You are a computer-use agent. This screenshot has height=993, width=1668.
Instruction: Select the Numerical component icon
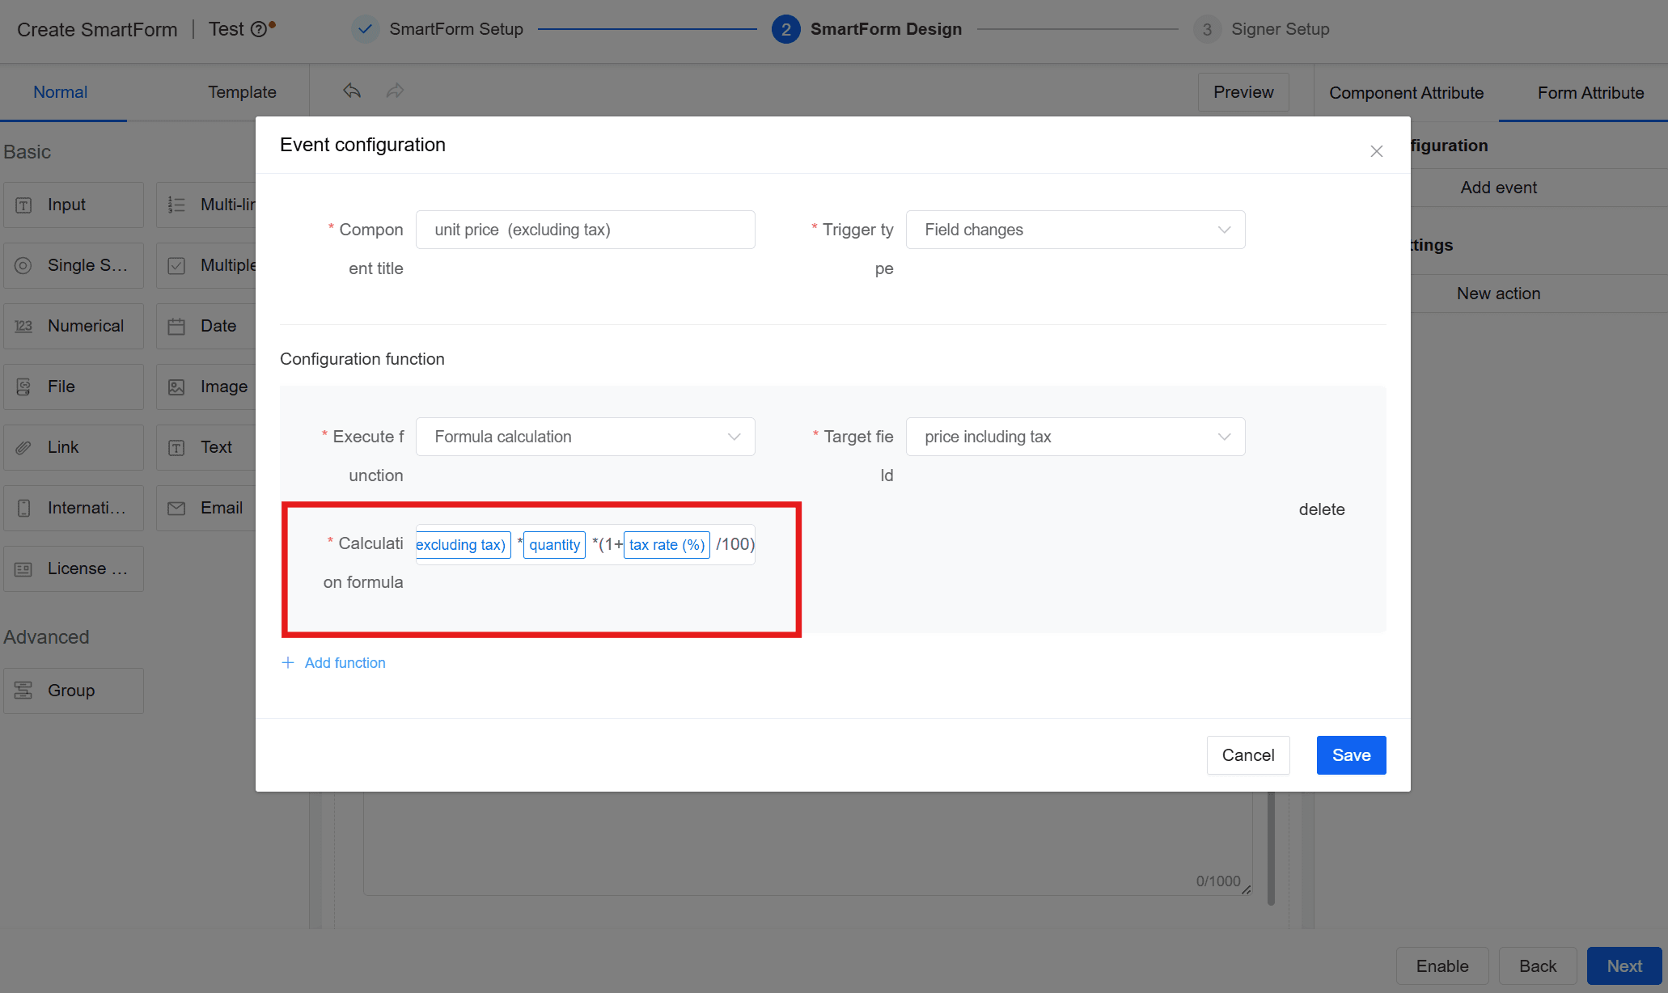click(x=23, y=326)
